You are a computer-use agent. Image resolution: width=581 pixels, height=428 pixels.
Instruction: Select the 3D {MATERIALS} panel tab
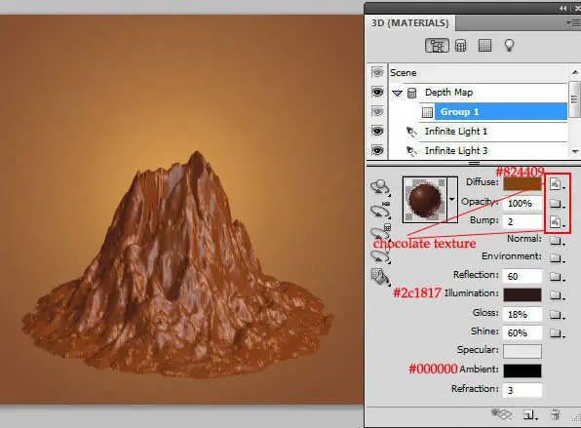tap(410, 23)
